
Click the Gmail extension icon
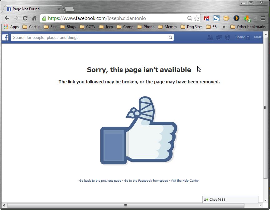[x=206, y=18]
